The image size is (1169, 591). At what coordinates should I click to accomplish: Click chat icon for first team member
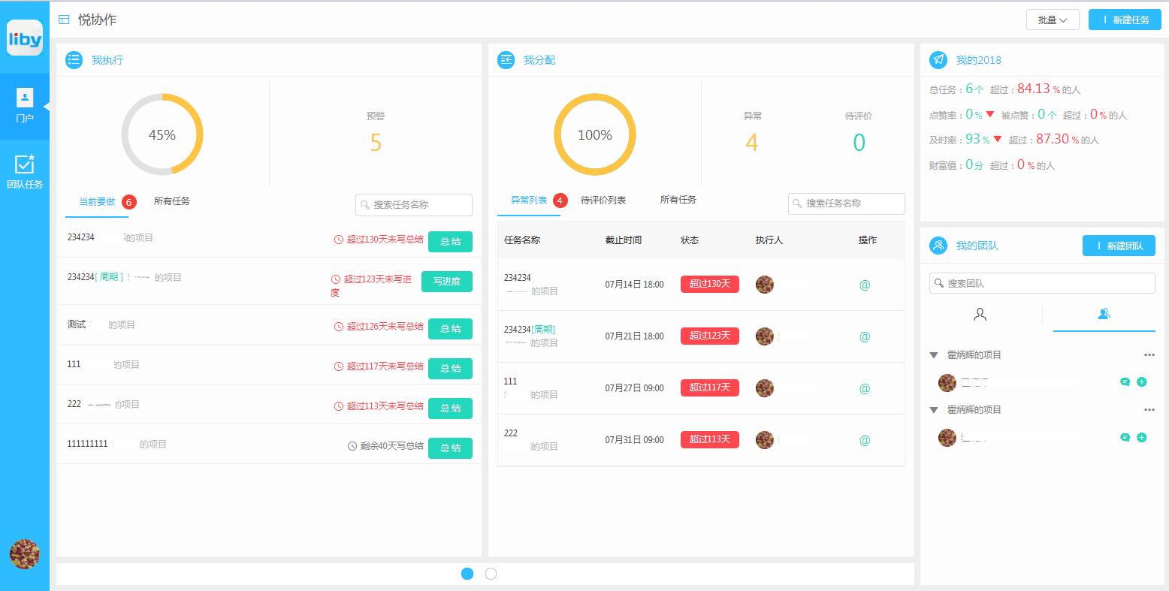[x=1125, y=382]
